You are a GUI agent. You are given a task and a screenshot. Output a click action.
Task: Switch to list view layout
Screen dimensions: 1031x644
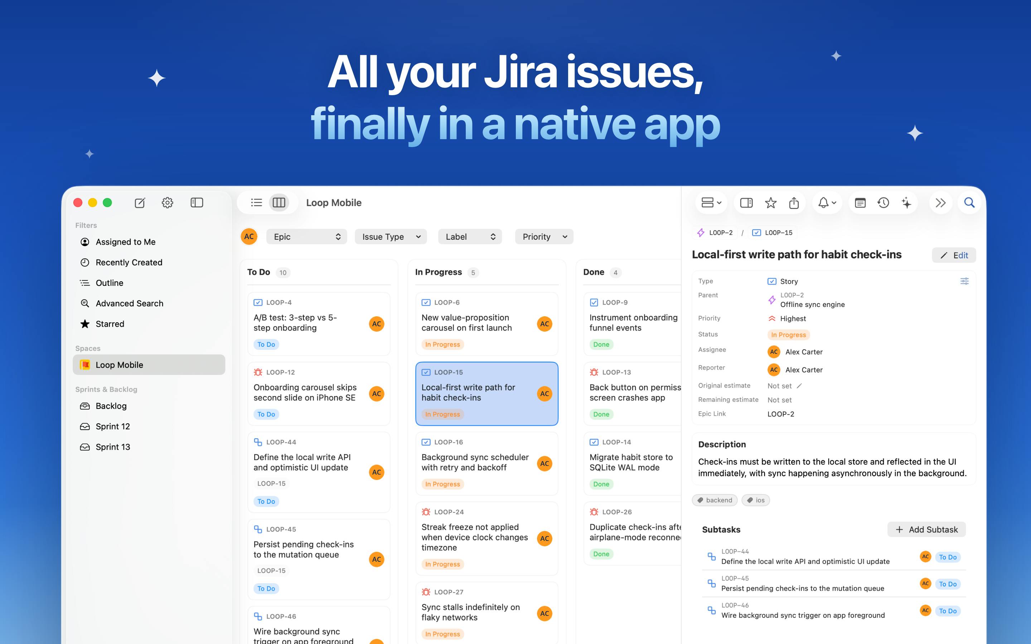[x=256, y=203]
